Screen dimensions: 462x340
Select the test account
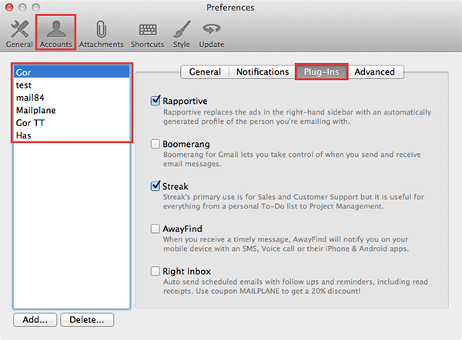pos(72,85)
